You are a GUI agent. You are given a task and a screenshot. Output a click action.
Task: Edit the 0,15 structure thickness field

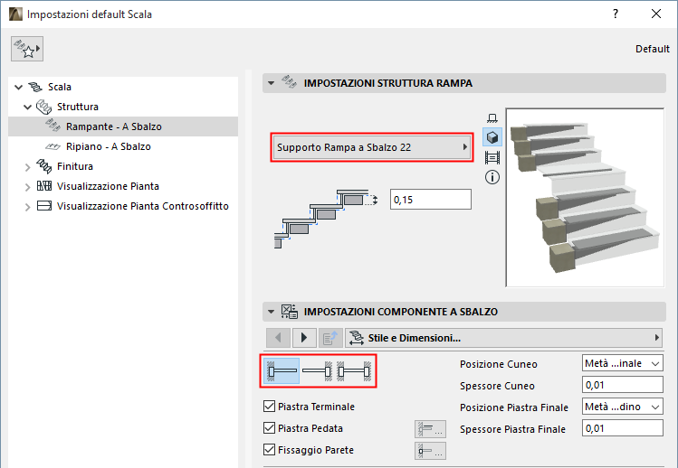pos(430,200)
